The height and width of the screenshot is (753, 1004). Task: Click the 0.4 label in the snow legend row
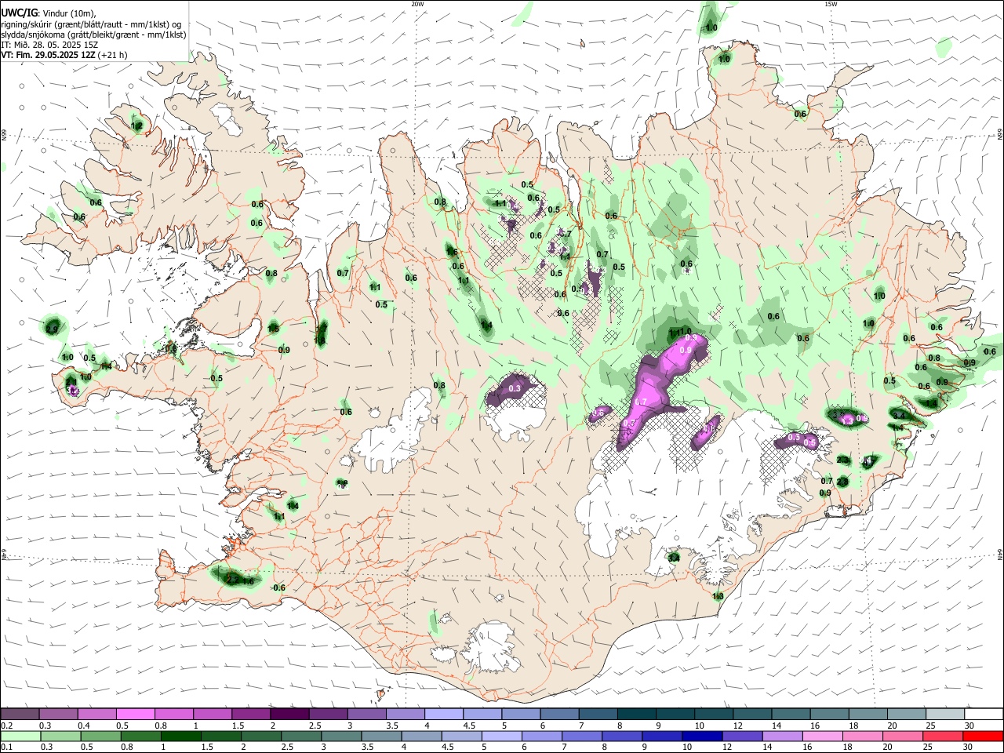tap(83, 726)
